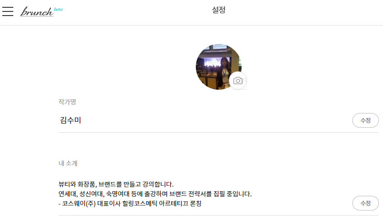Screen dimensions: 383x221
Task: Click the 설정 page title
Action: tap(219, 10)
